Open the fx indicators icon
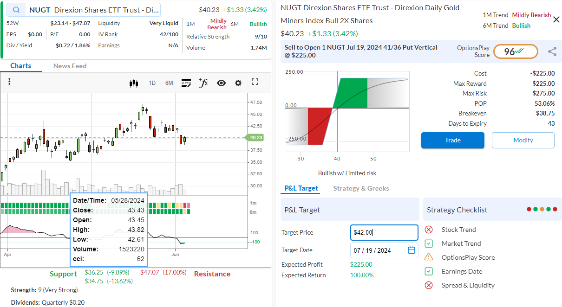The height and width of the screenshot is (307, 562). [203, 83]
